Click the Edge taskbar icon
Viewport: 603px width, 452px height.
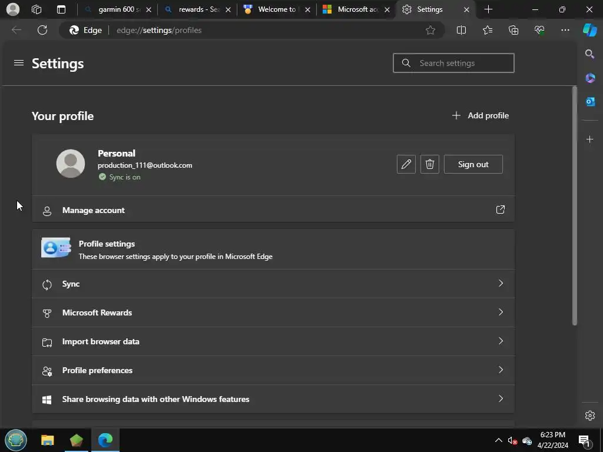point(105,440)
